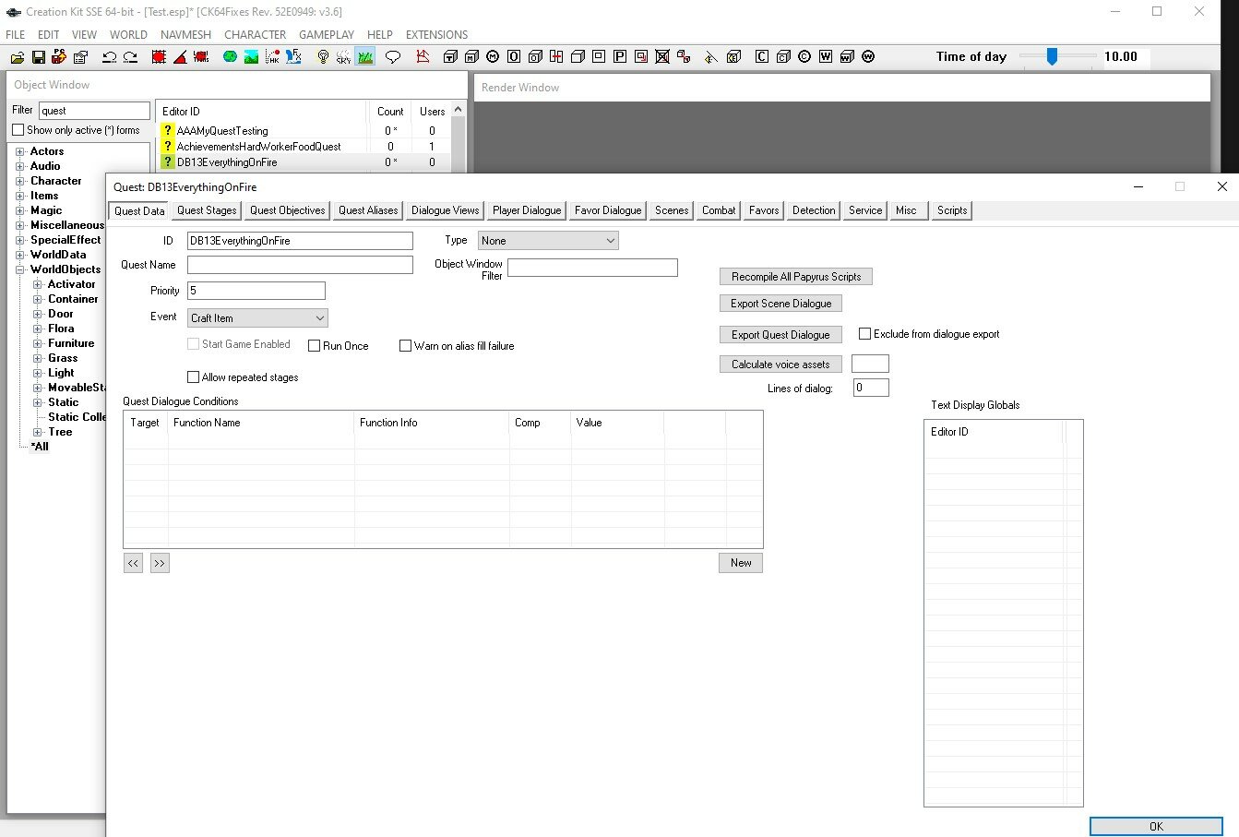Open the NAVMESH menu
This screenshot has width=1239, height=837.
[185, 34]
